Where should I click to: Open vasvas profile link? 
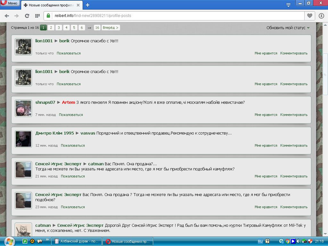click(88, 133)
